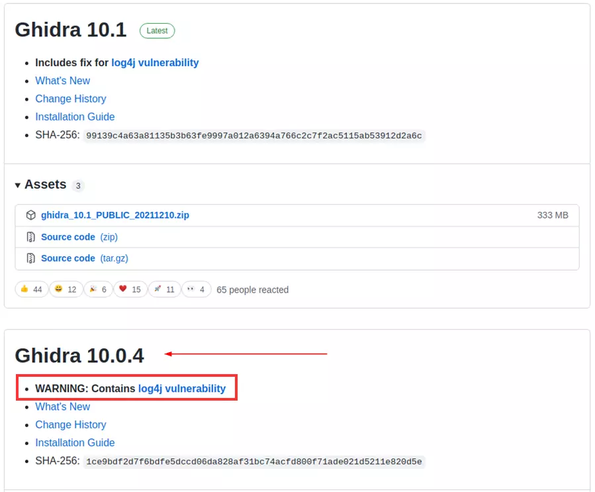The height and width of the screenshot is (492, 595).
Task: Click file icon beside Source code (tar.gz)
Action: pyautogui.click(x=30, y=258)
